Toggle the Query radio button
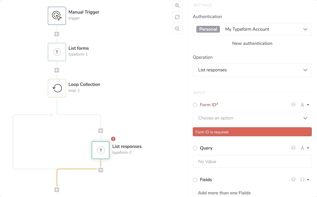Viewport: 317px width, 197px height. point(195,148)
